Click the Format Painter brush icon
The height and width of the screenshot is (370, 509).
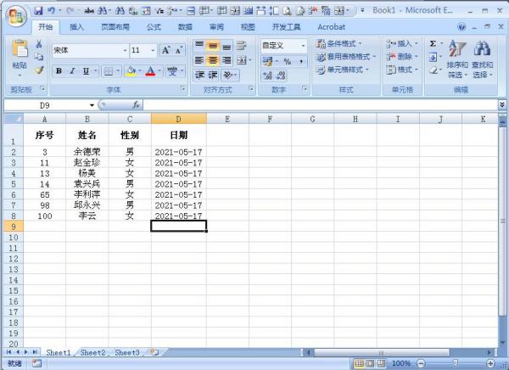39,70
